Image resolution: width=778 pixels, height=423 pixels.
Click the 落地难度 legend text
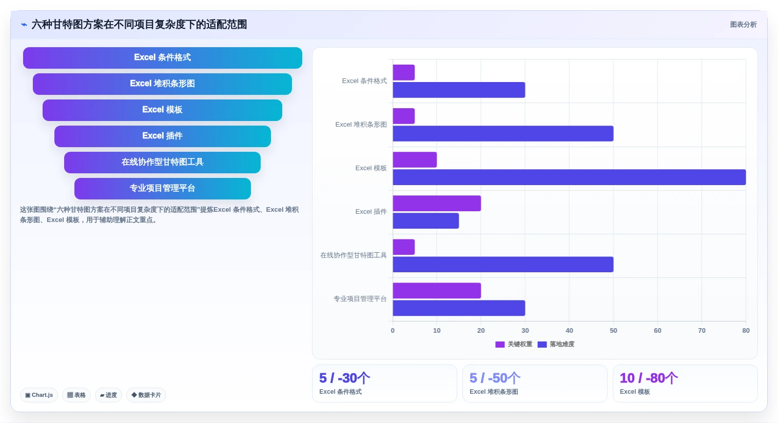[x=562, y=345]
